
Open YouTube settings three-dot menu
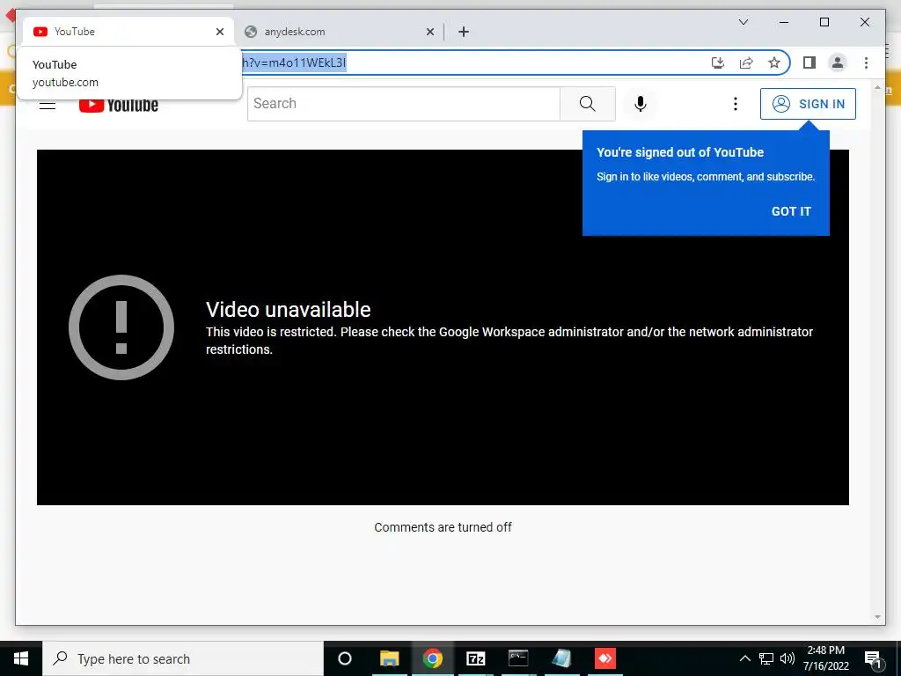(x=735, y=104)
